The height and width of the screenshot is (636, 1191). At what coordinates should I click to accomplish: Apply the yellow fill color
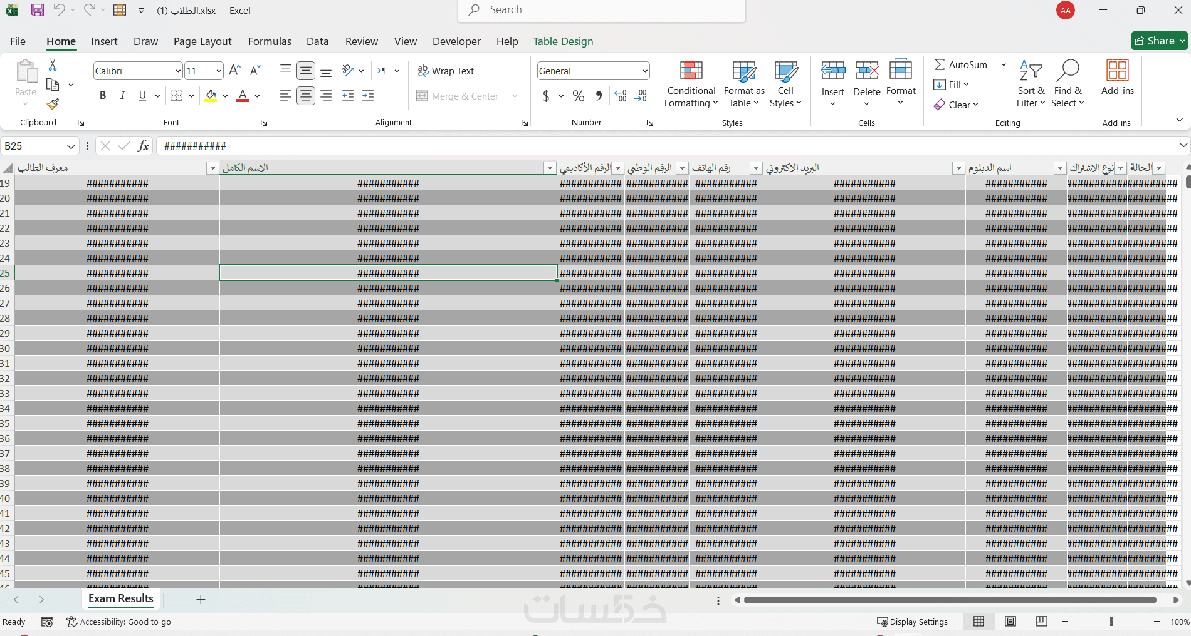(x=211, y=96)
